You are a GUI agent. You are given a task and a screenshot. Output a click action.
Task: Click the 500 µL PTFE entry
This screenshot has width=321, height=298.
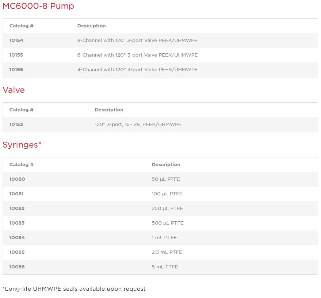168,223
